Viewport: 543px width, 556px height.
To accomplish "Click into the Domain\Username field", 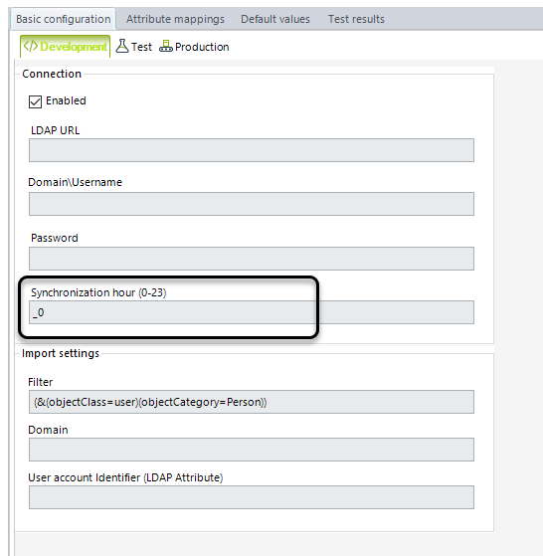I will click(x=252, y=204).
